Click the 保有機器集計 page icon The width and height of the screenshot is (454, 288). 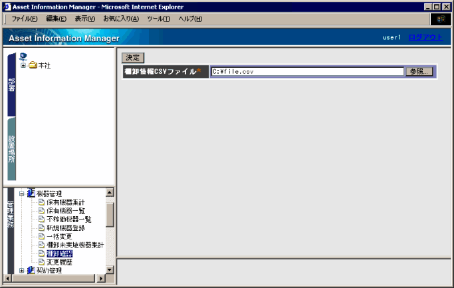41,202
